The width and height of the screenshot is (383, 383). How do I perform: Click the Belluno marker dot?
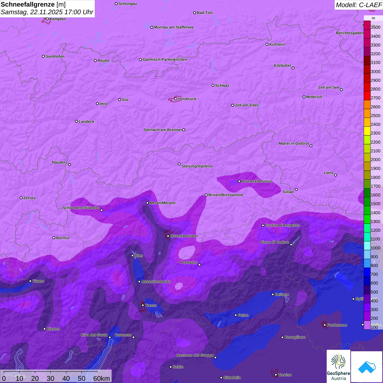(273, 294)
